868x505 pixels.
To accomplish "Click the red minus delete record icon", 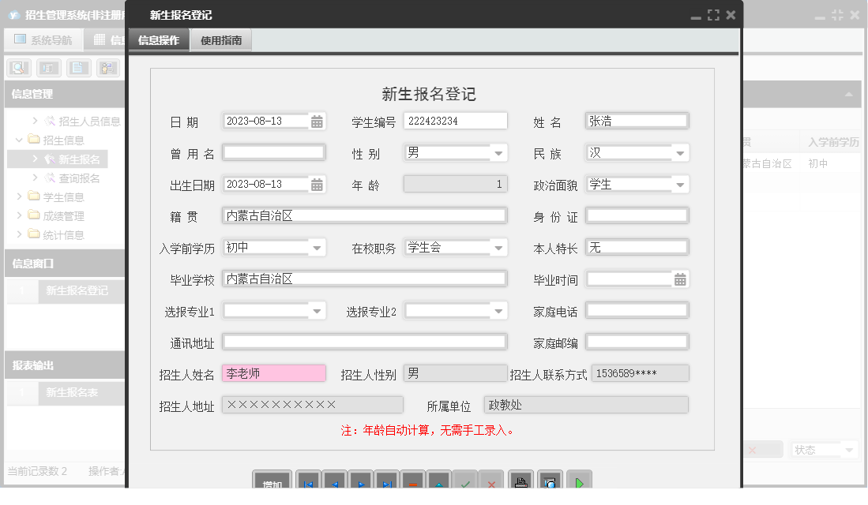I will pos(413,481).
